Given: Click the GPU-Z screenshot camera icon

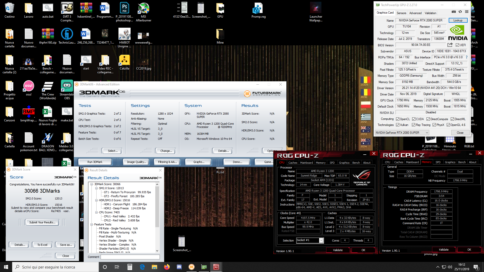Looking at the screenshot, I should [453, 12].
